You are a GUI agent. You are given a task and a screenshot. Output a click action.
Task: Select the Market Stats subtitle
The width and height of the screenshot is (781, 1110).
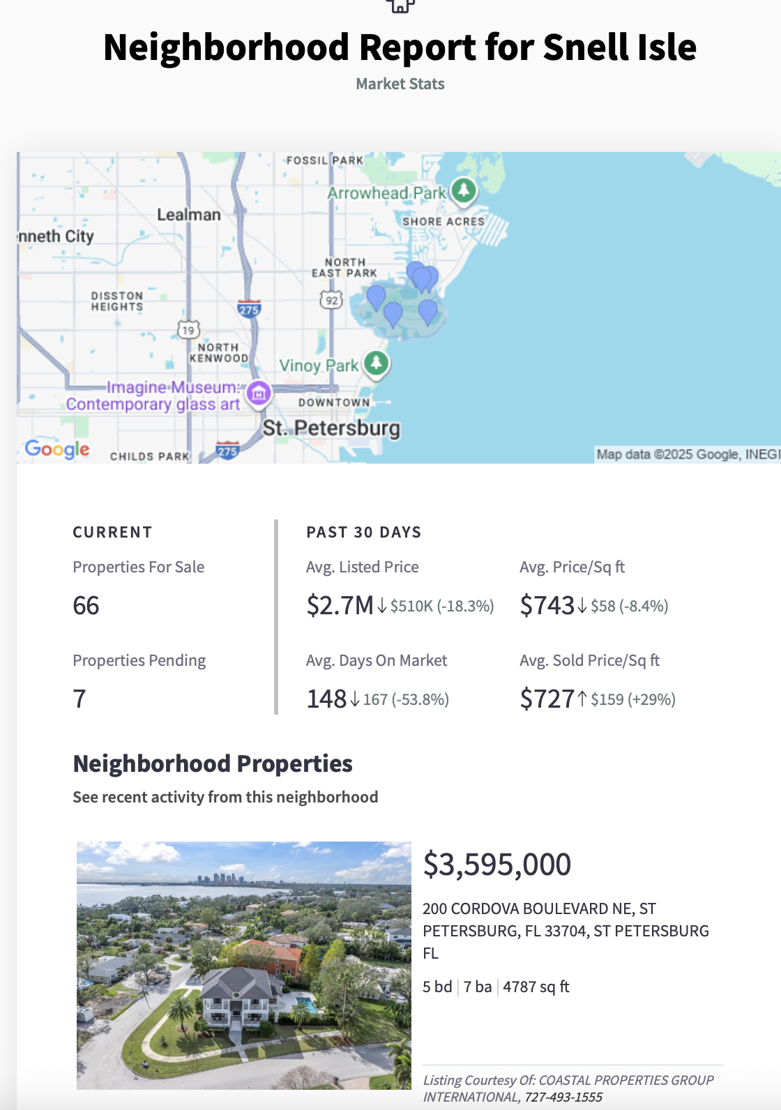point(400,84)
